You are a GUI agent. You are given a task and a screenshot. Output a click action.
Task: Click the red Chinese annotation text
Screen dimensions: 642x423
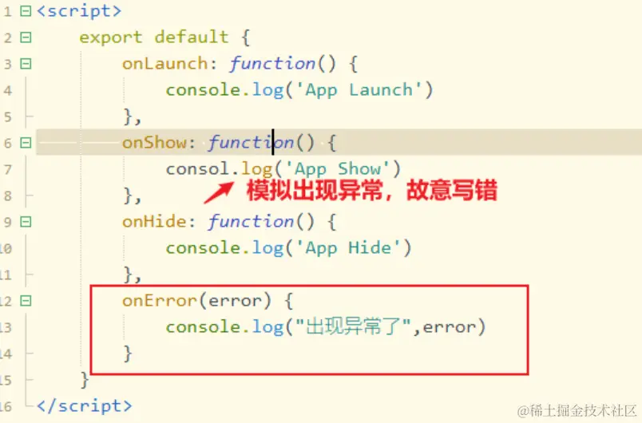click(x=372, y=190)
